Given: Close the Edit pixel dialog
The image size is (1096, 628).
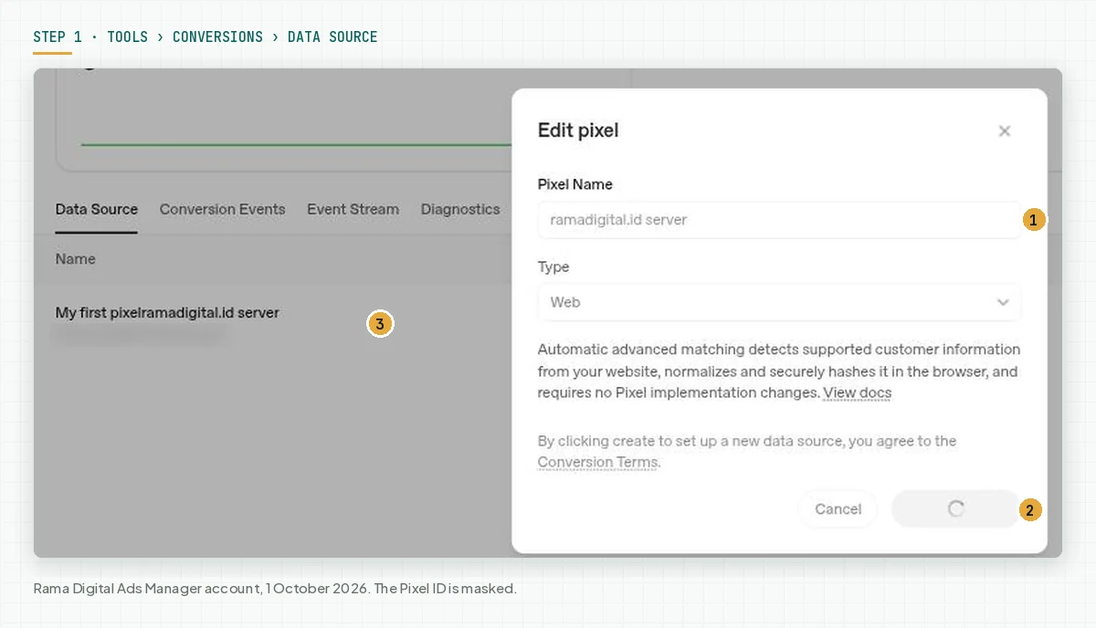Looking at the screenshot, I should (x=1005, y=131).
